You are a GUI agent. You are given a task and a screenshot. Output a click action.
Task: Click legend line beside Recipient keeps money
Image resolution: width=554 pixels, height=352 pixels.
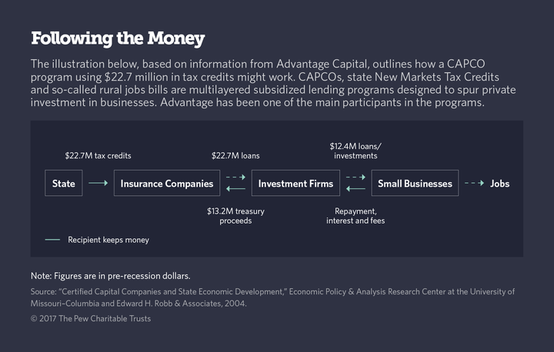point(52,240)
